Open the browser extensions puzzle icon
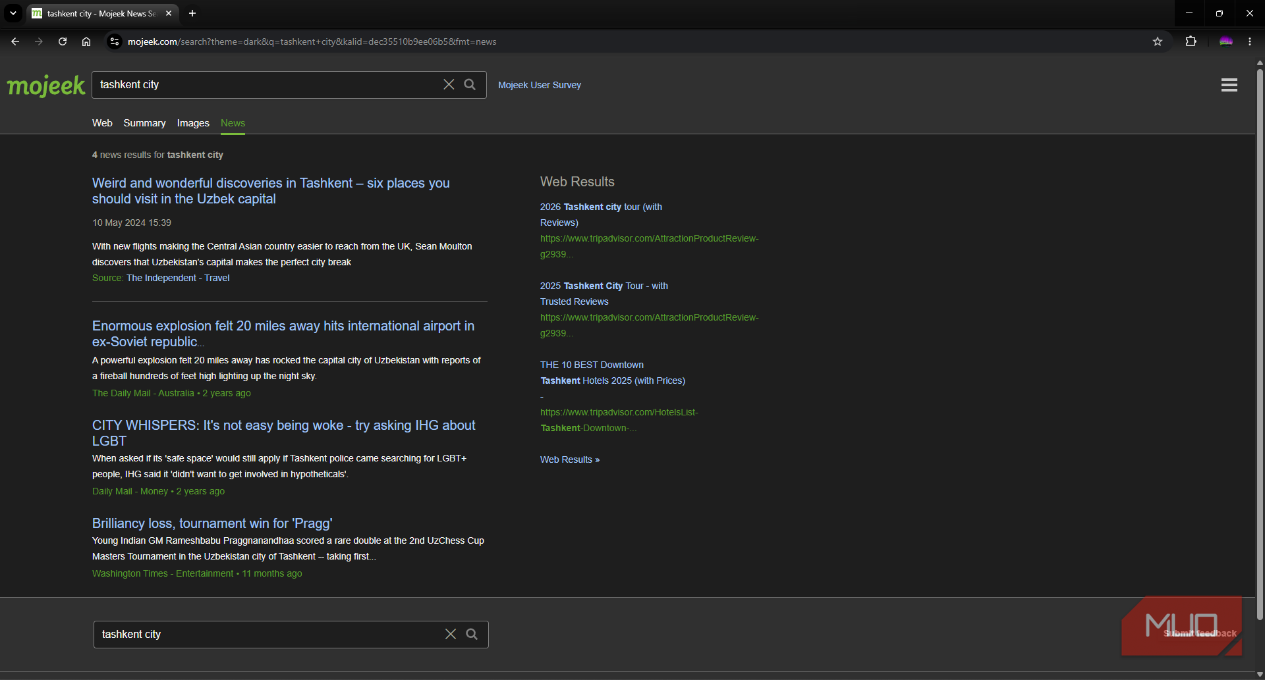1265x680 pixels. 1191,41
